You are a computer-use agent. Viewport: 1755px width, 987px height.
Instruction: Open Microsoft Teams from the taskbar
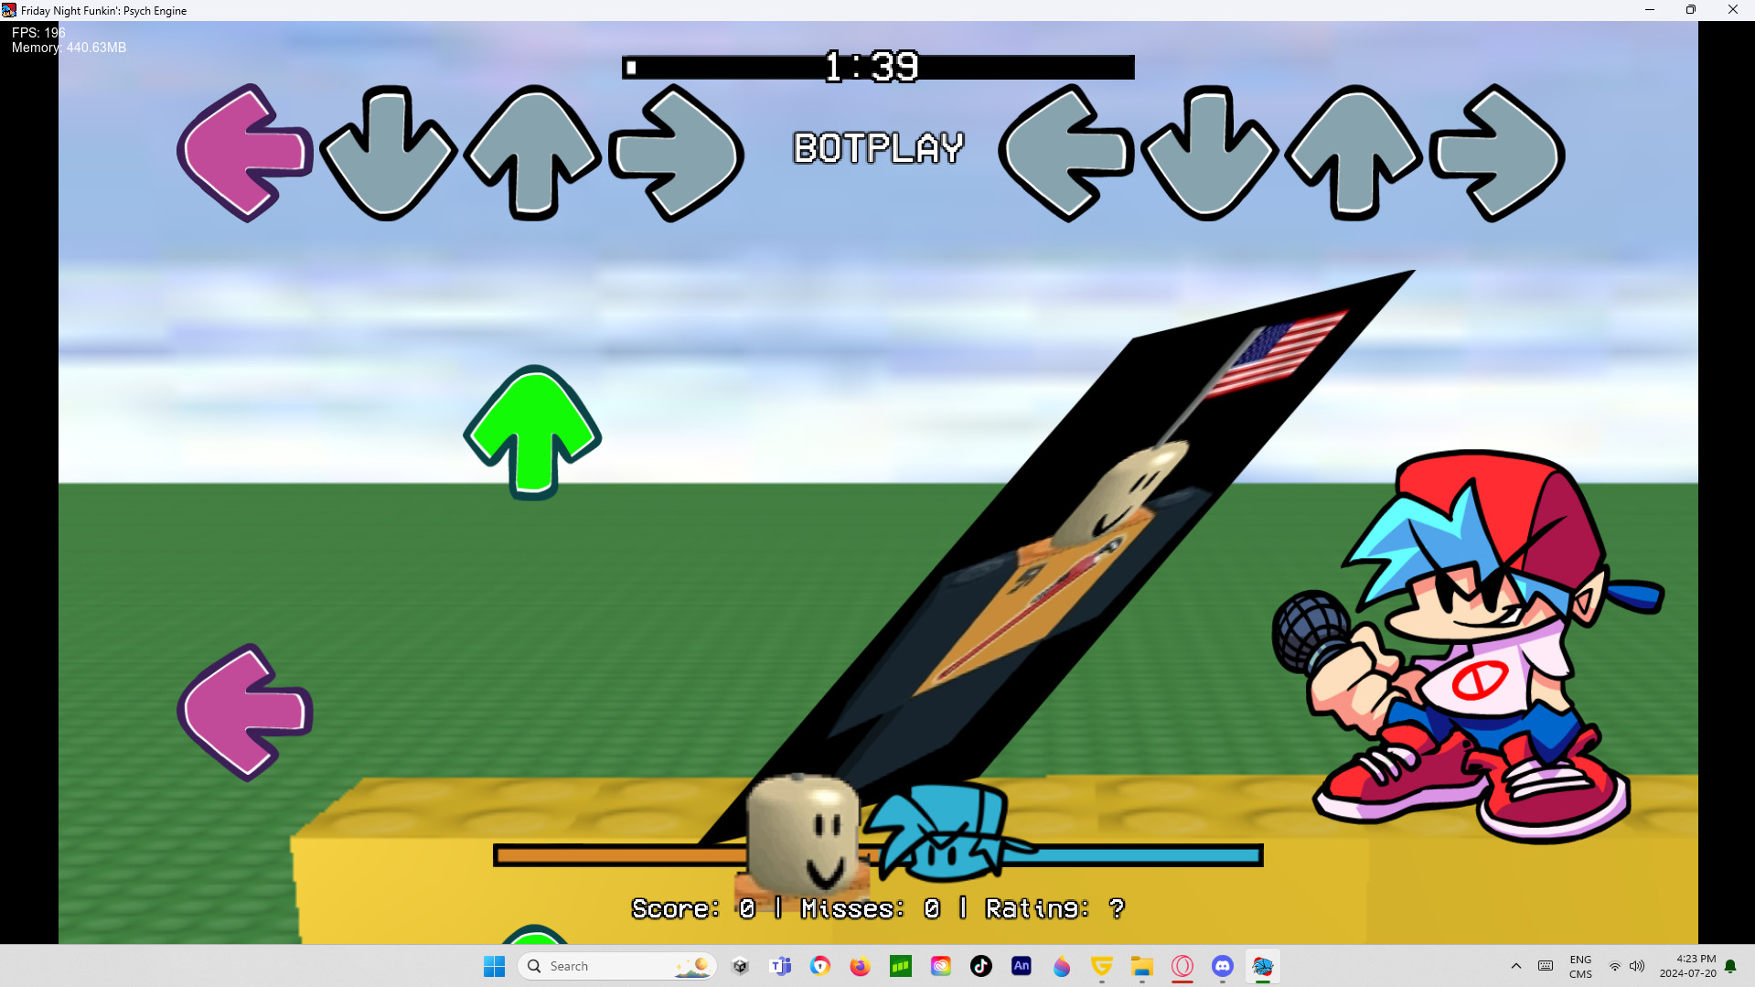click(x=781, y=966)
